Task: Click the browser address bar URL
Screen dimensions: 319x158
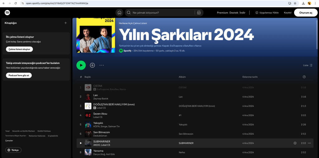Action: 57,3
